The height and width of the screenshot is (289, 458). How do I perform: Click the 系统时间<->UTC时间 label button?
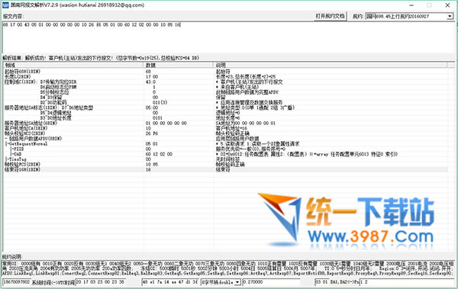(x=53, y=282)
